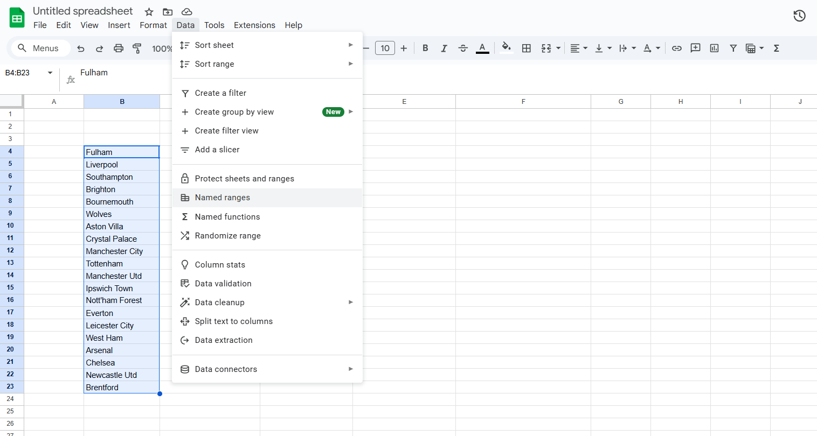This screenshot has width=817, height=436.
Task: Click the Redo arrow
Action: (x=99, y=48)
